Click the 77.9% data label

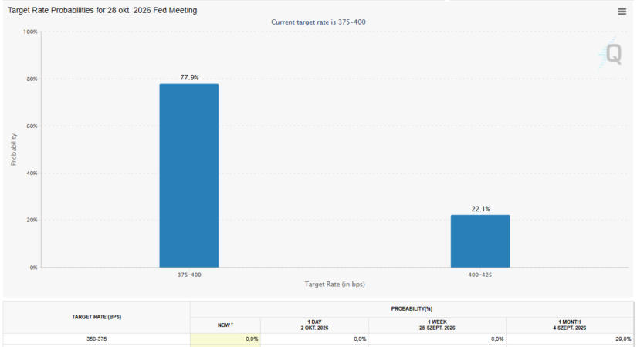189,77
